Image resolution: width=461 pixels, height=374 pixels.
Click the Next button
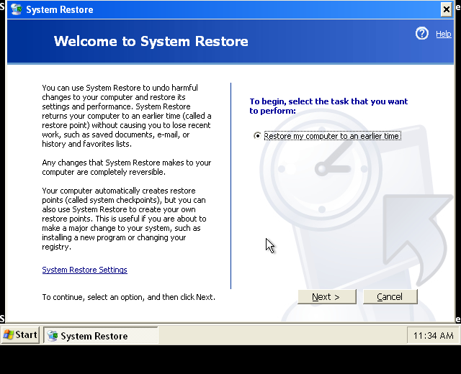click(326, 297)
